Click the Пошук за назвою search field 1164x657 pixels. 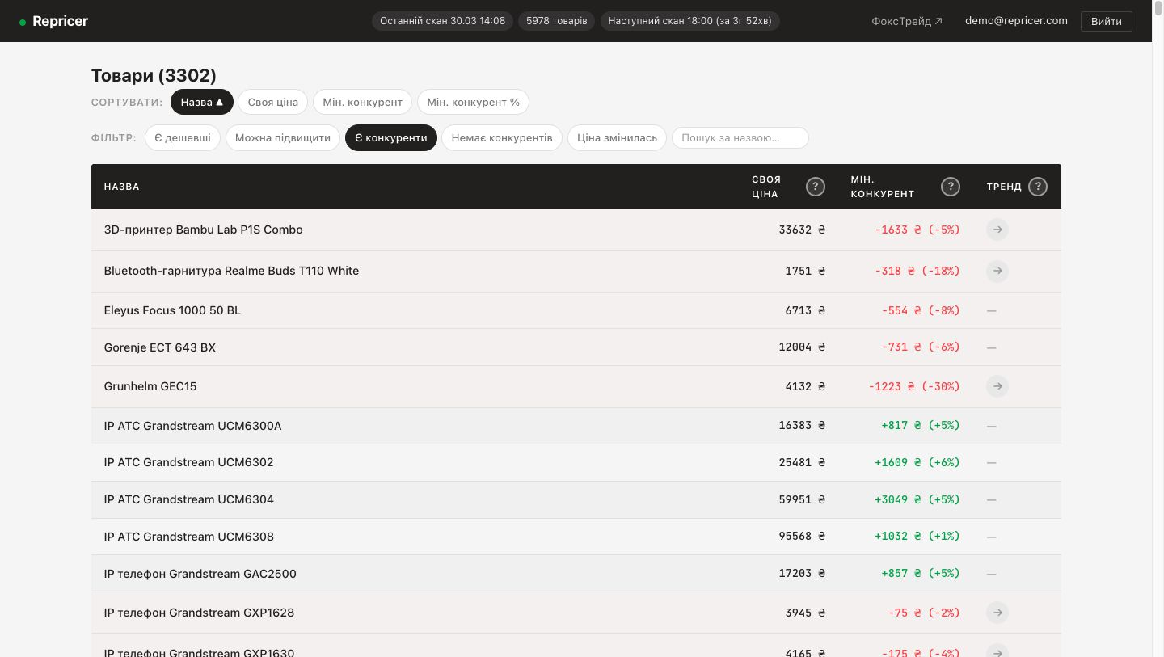[x=740, y=138]
